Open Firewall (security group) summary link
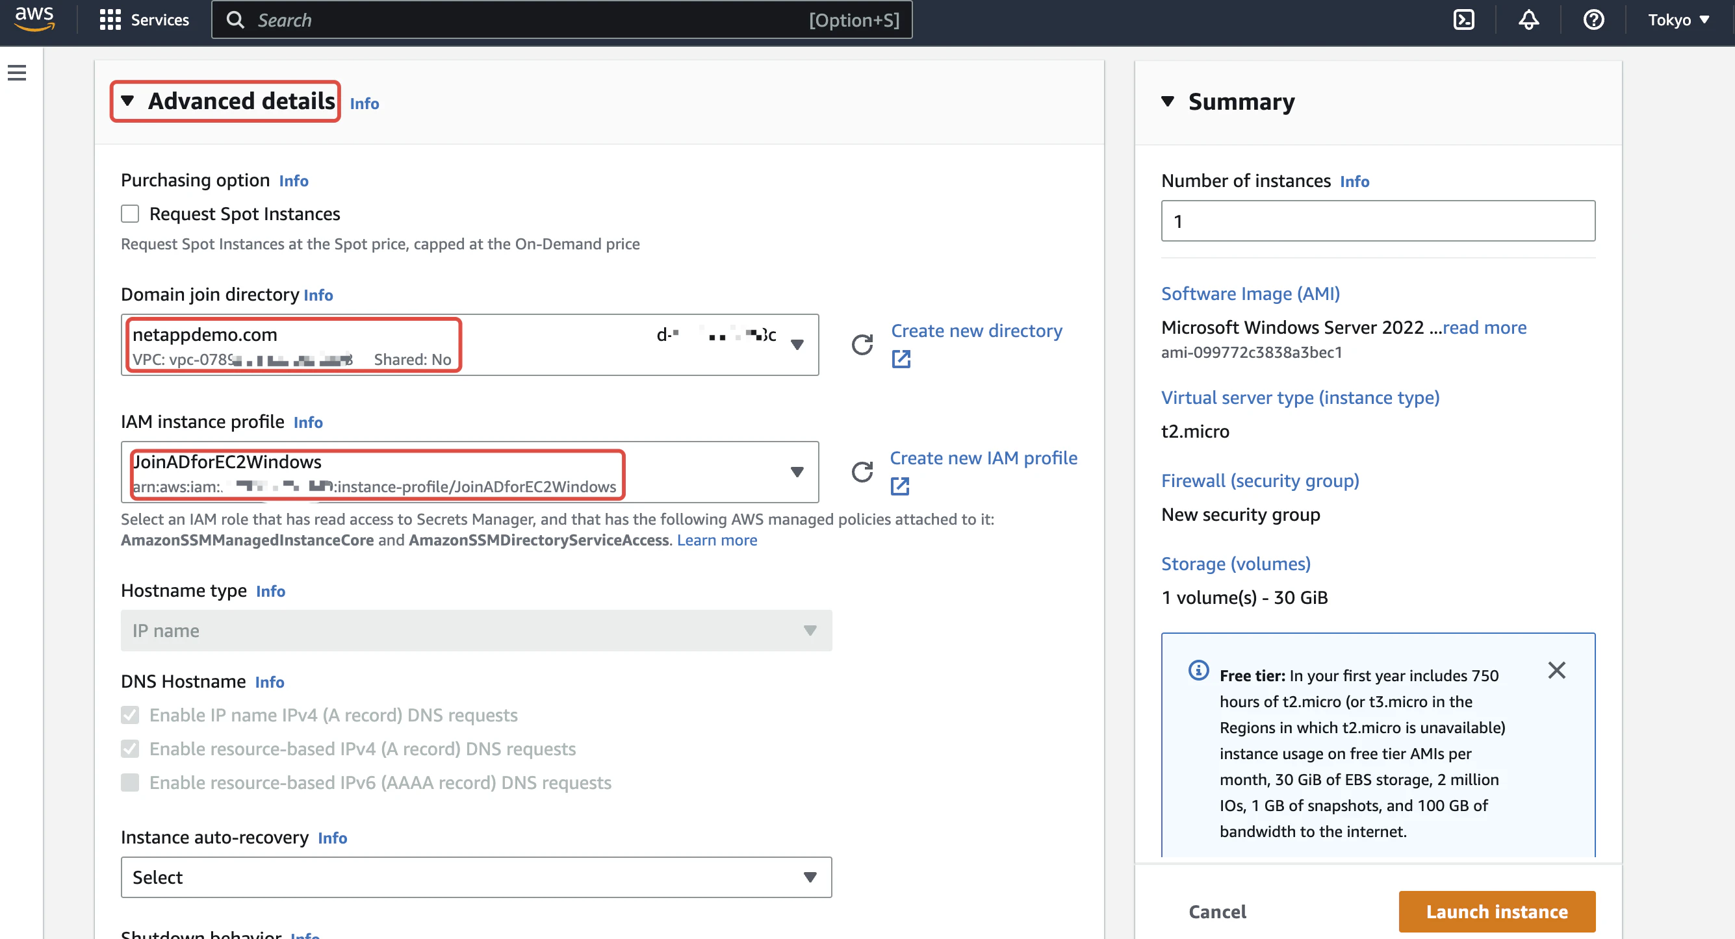 coord(1259,481)
